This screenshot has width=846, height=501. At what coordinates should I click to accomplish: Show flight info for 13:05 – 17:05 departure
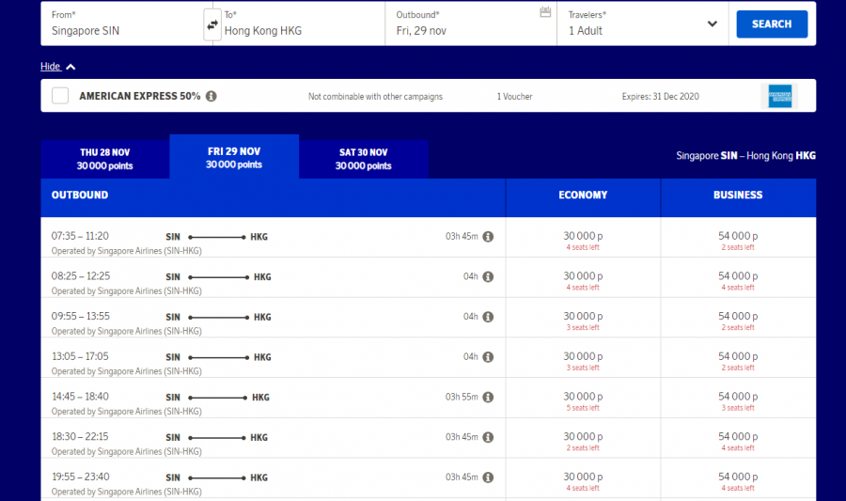(488, 357)
